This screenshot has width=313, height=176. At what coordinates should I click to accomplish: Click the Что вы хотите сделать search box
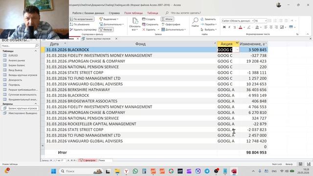tap(186, 13)
